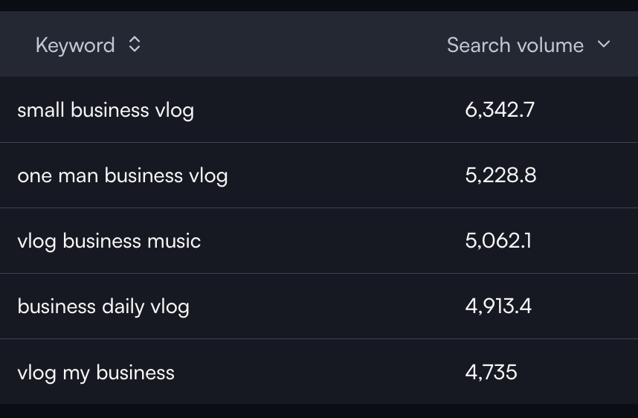Select the 'small business vlog' keyword
The image size is (638, 418).
[x=106, y=110]
